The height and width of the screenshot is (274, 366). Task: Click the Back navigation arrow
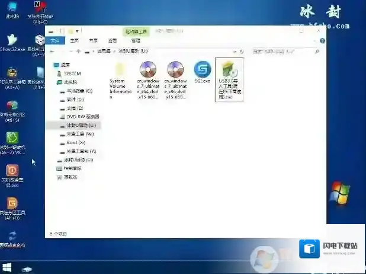[x=53, y=52]
